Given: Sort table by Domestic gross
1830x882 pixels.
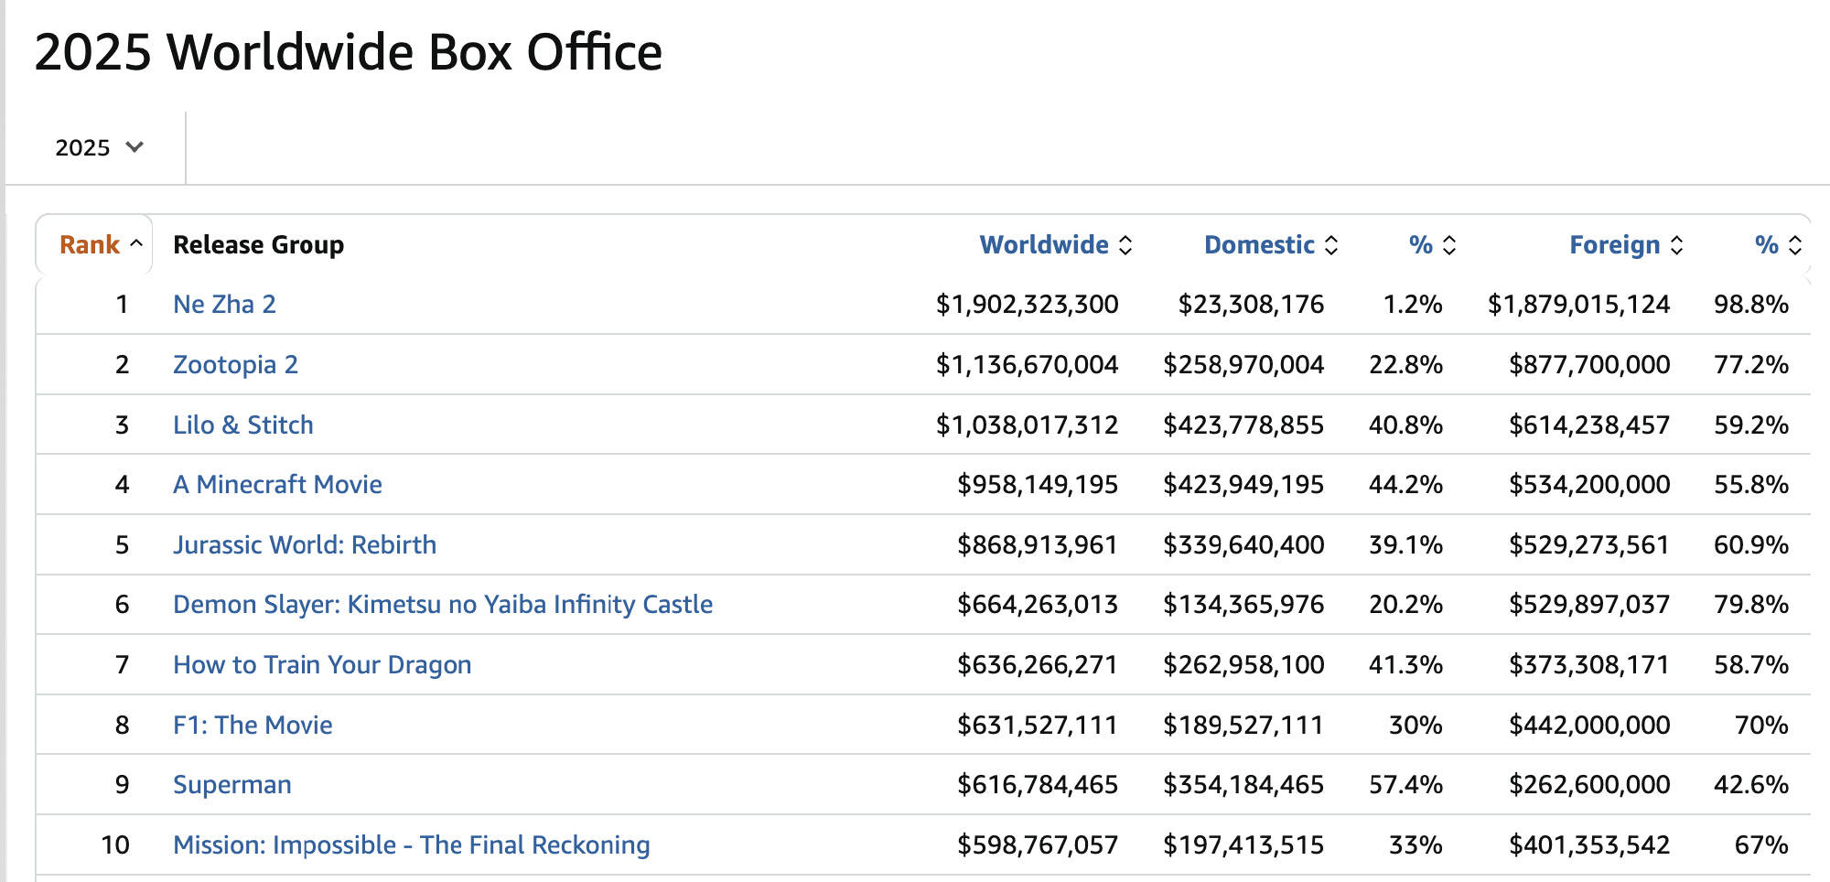Looking at the screenshot, I should 1269,245.
